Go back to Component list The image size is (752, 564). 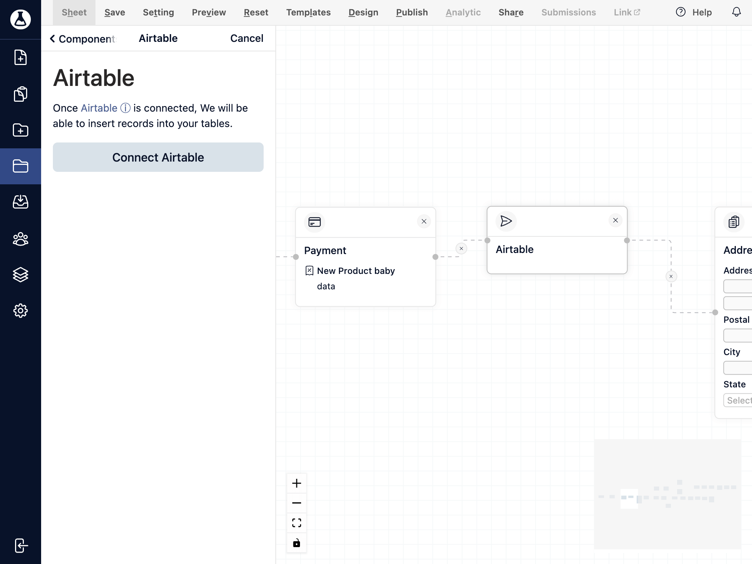point(82,39)
